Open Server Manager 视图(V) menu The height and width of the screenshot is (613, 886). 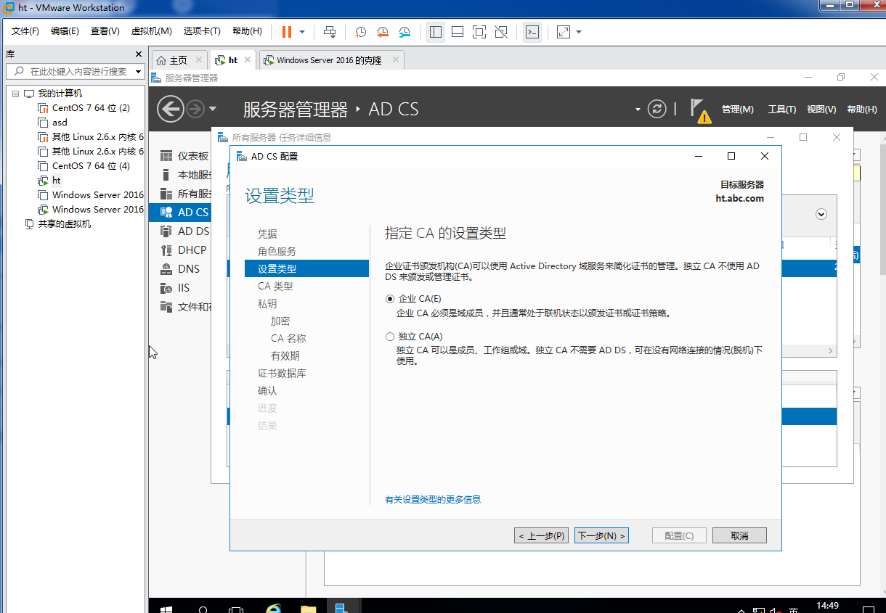[821, 110]
